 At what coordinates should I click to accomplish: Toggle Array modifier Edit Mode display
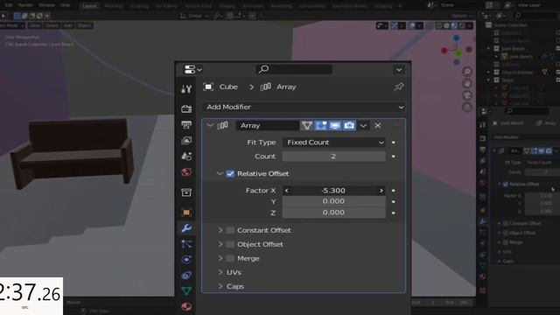click(321, 125)
